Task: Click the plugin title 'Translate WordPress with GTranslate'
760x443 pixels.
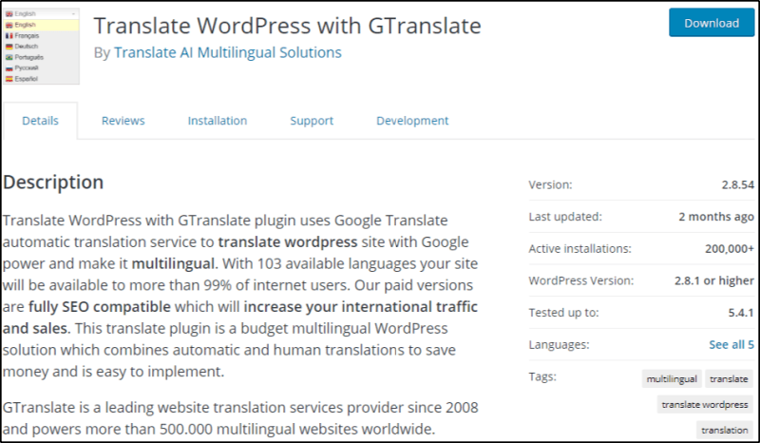Action: (x=287, y=26)
